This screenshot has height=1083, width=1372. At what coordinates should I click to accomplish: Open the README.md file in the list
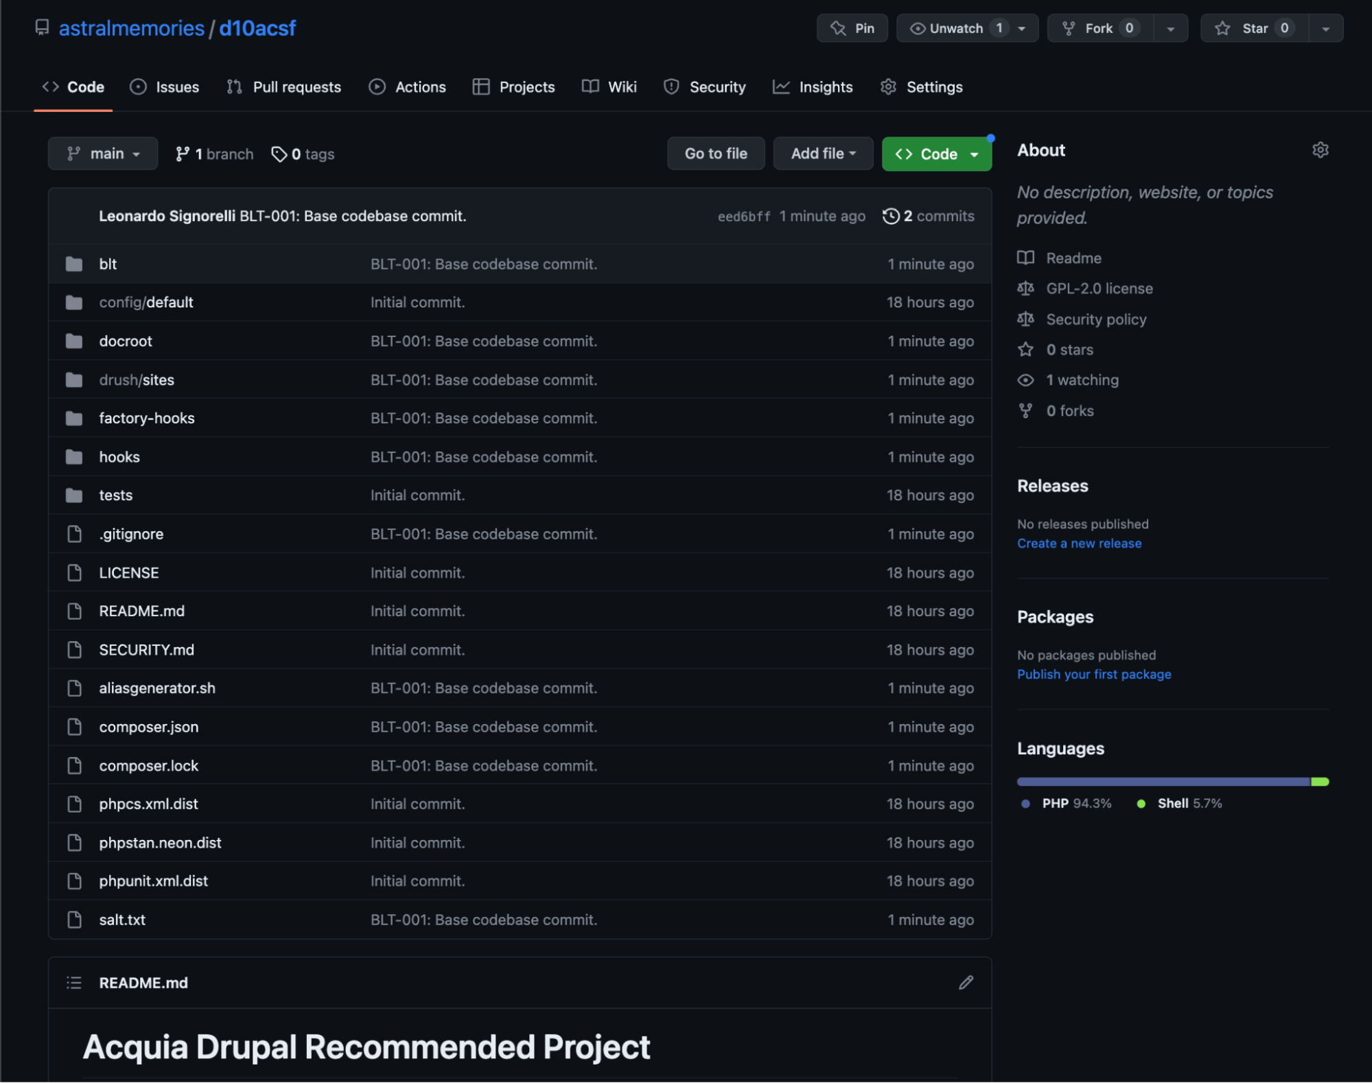pyautogui.click(x=142, y=611)
